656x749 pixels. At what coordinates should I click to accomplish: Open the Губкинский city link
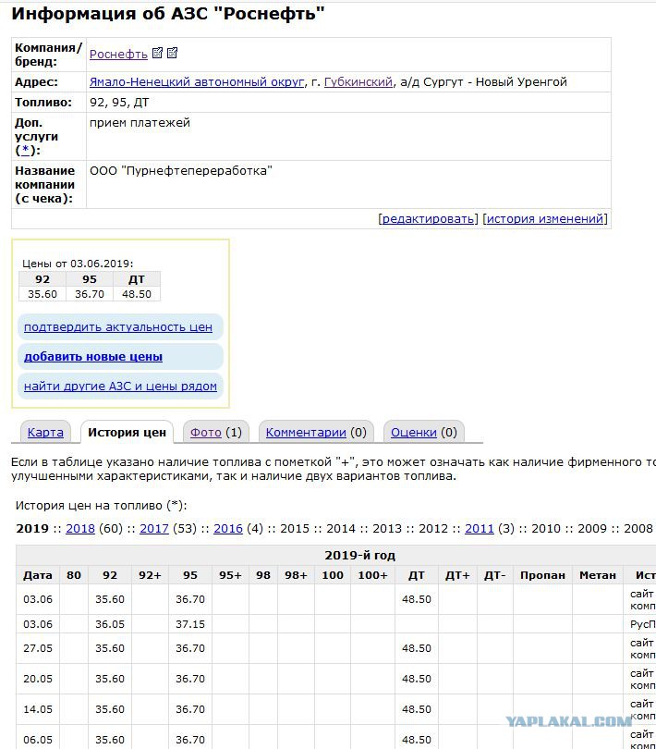[358, 82]
